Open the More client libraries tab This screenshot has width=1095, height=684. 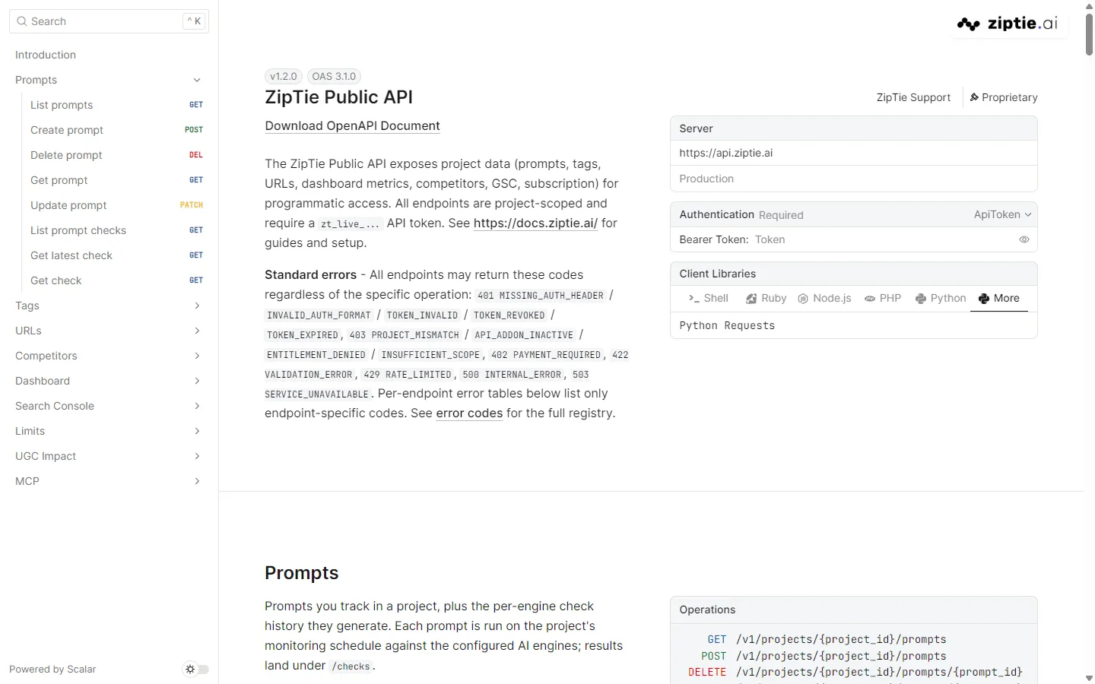tap(999, 299)
